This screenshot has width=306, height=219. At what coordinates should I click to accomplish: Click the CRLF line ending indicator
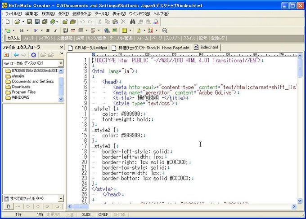pyautogui.click(x=103, y=215)
